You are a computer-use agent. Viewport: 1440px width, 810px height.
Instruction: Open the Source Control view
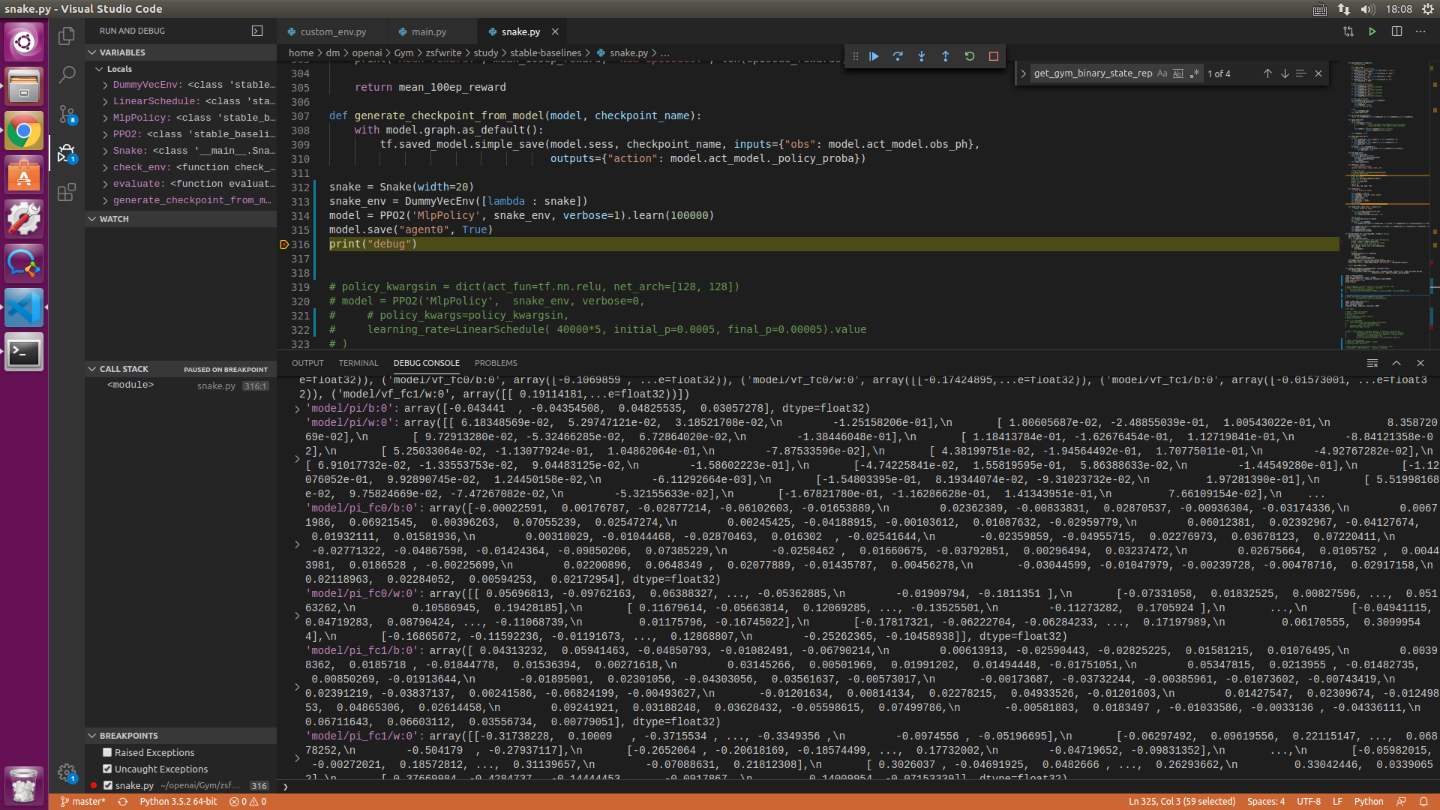point(67,114)
